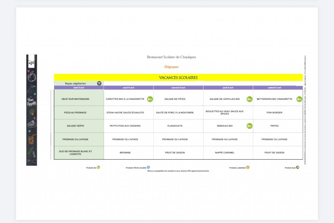The width and height of the screenshot is (334, 223).
Task: Select the mercredi 15 avril column header
Action: click(x=178, y=88)
